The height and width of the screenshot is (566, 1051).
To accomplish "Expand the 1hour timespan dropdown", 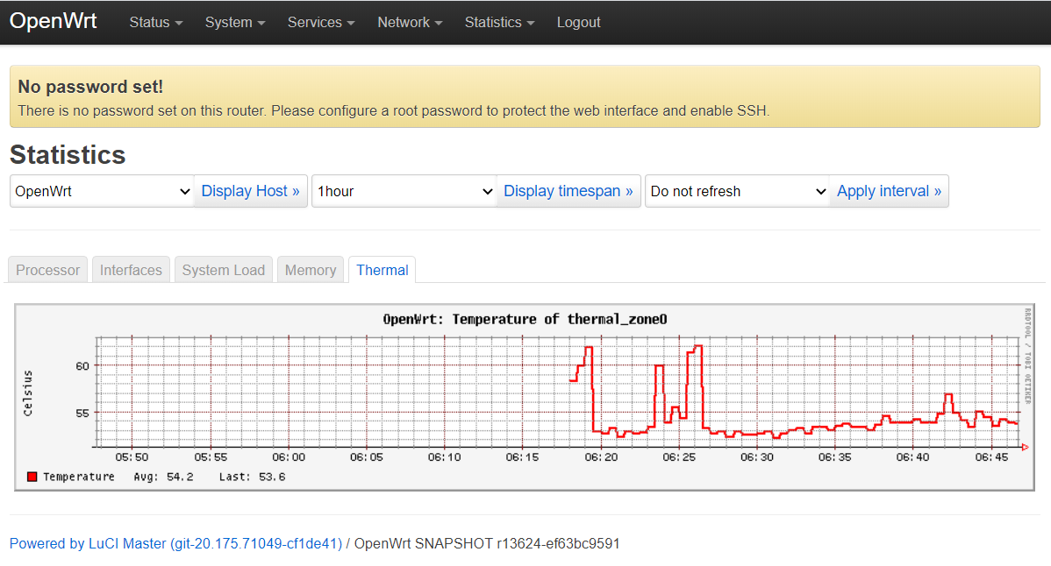I will (404, 191).
